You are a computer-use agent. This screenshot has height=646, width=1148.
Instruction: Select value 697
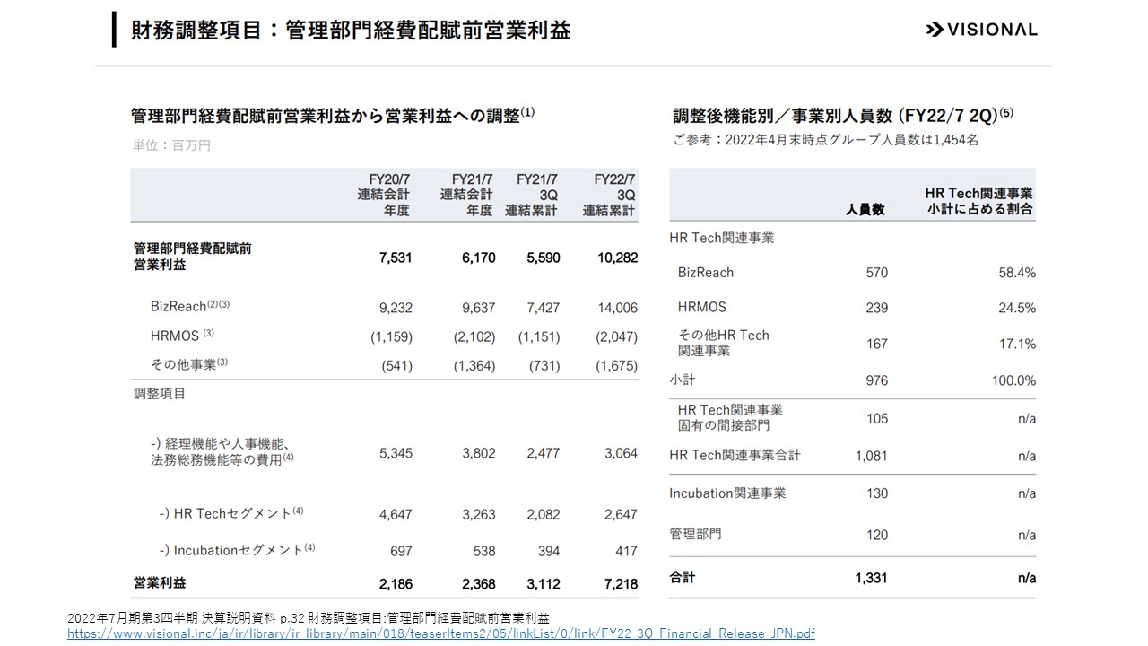click(402, 551)
